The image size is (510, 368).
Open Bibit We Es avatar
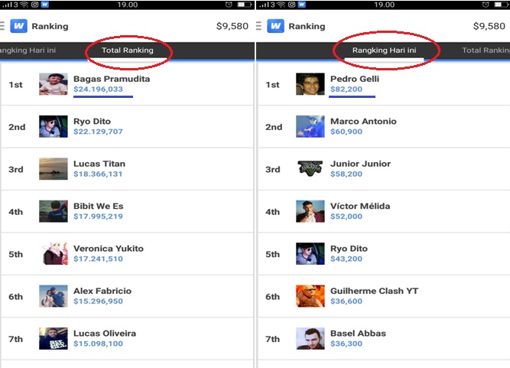point(54,211)
